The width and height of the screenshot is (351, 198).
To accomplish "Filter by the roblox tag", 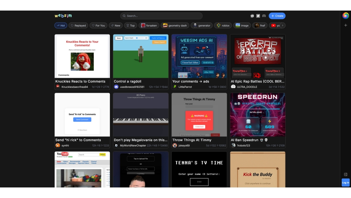I will (223, 26).
